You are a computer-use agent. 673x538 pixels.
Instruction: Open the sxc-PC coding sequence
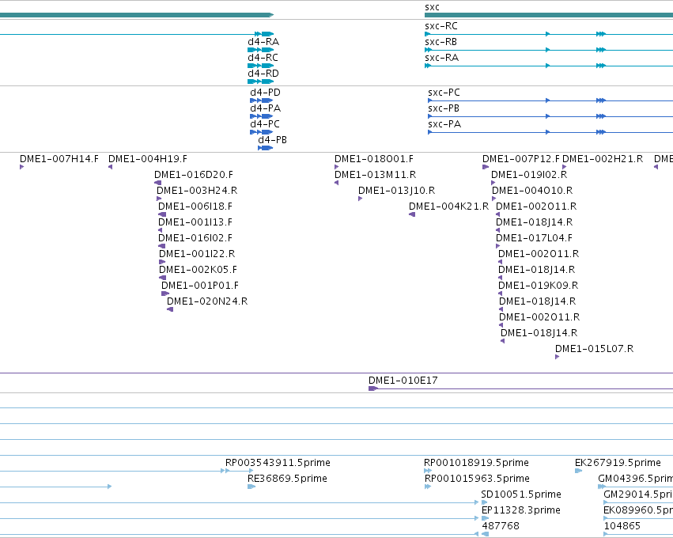click(x=444, y=93)
